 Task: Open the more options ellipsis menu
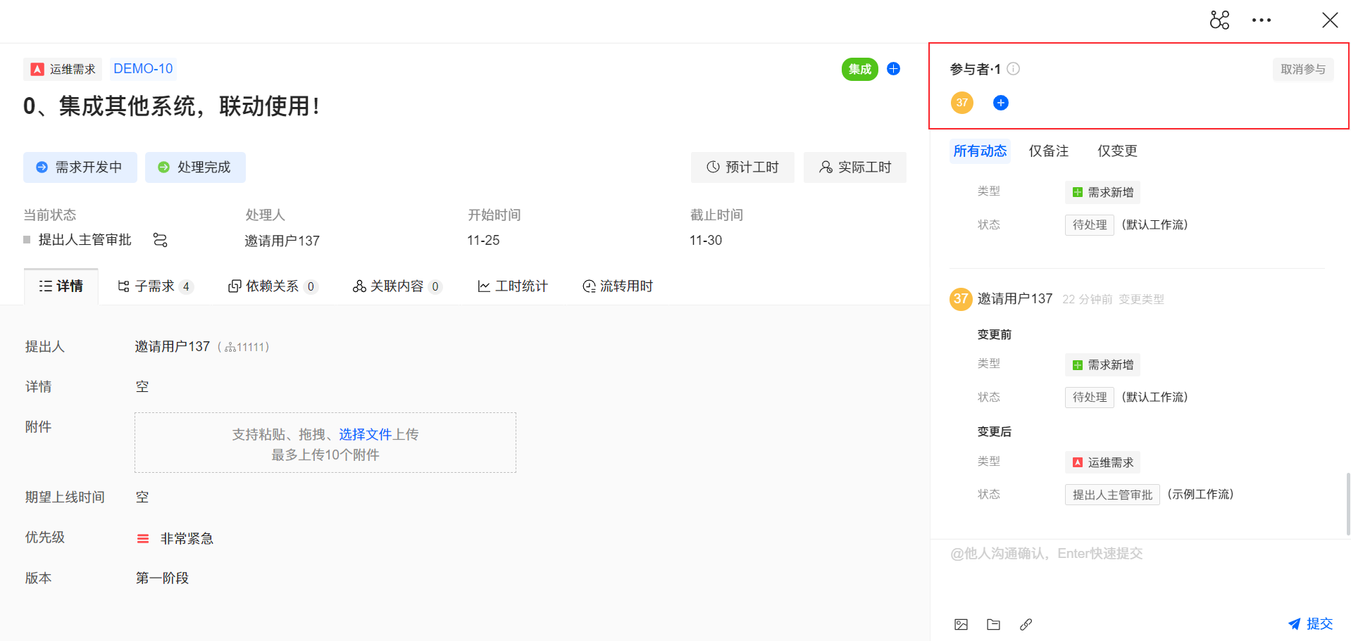pos(1261,20)
